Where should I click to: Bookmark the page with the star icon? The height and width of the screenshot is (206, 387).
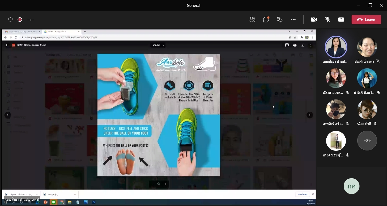tap(295, 37)
